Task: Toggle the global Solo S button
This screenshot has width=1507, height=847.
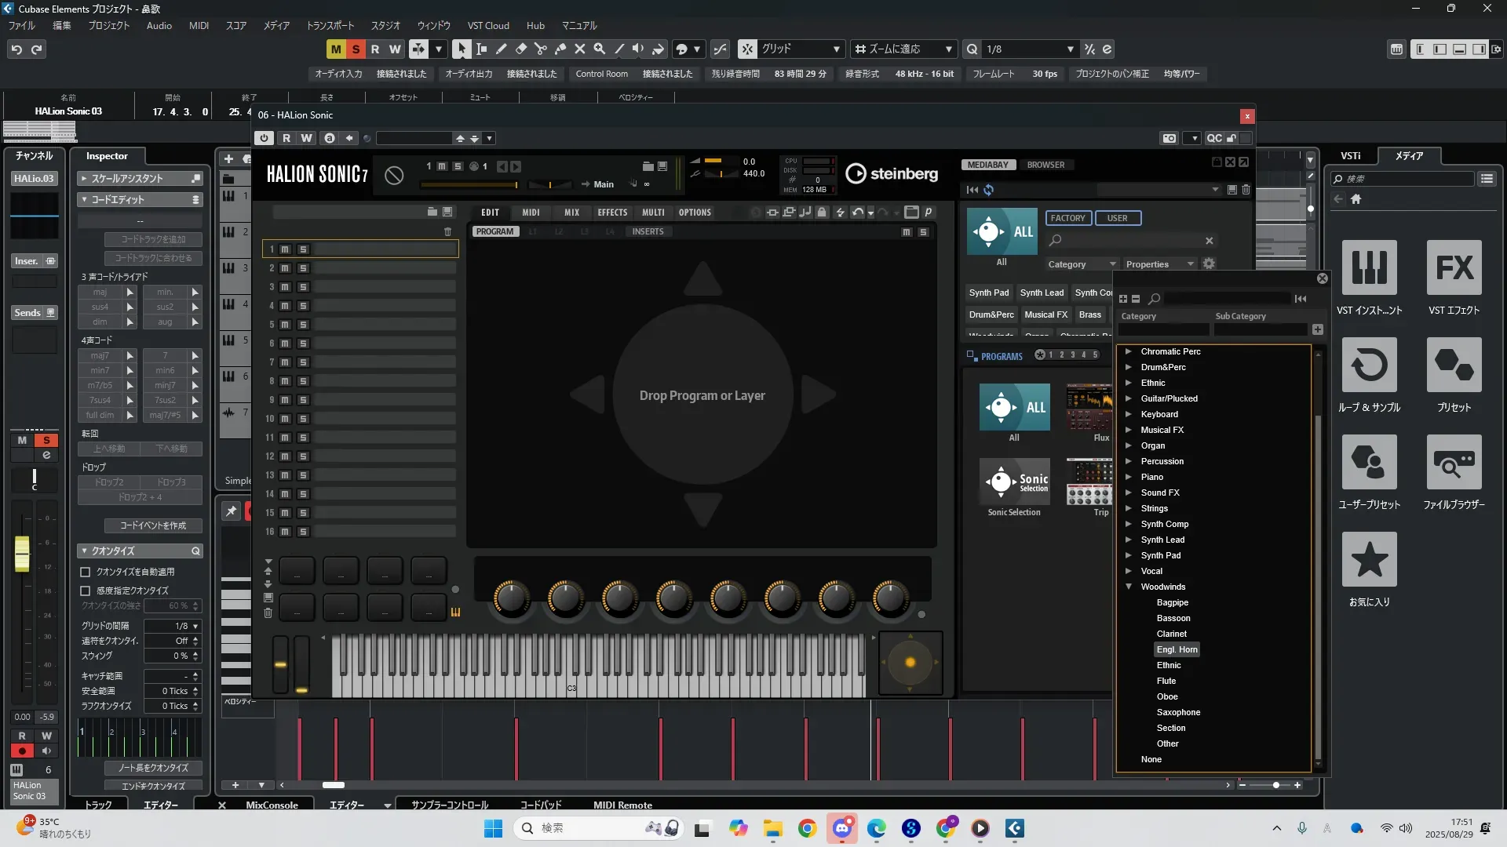Action: (x=356, y=49)
